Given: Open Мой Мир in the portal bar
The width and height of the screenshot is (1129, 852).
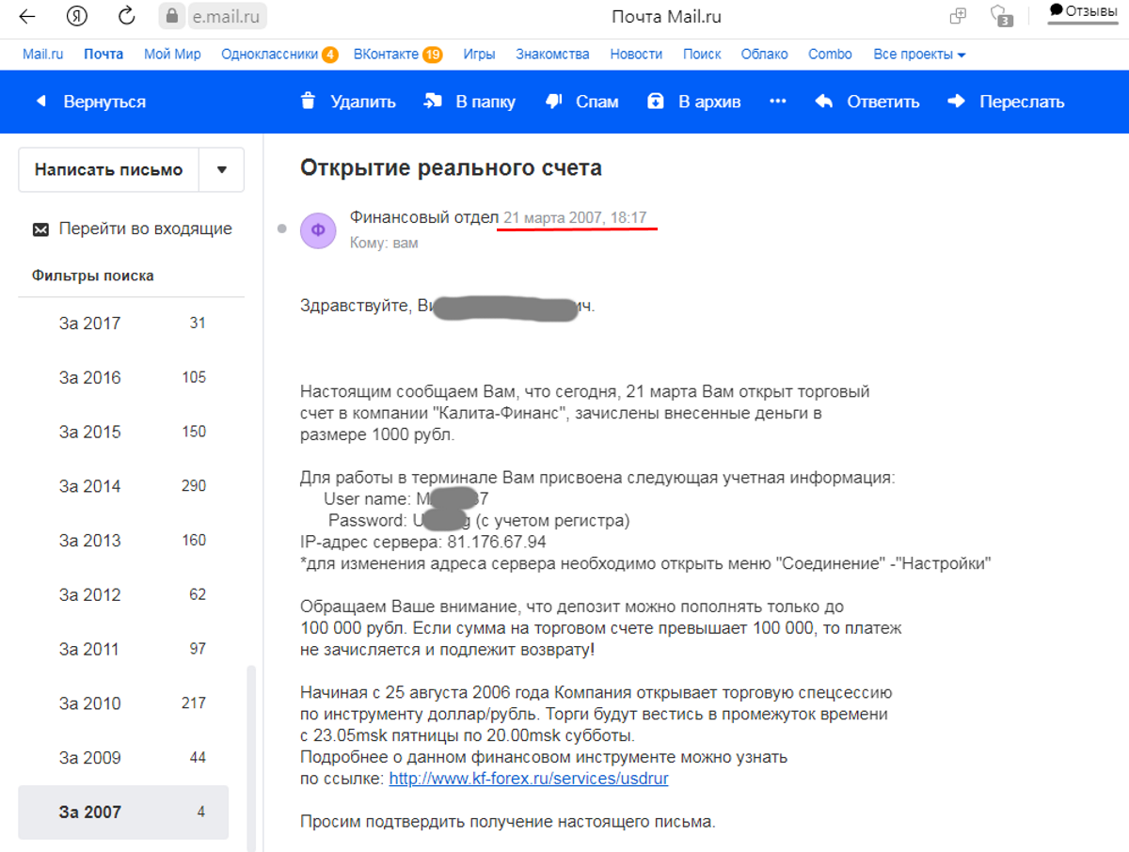Looking at the screenshot, I should (x=172, y=55).
